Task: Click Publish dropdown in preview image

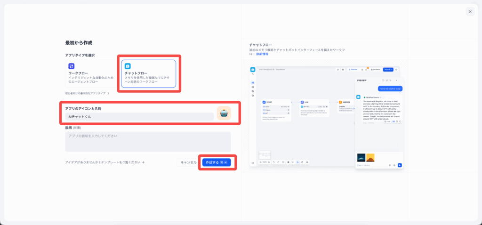Action: [x=388, y=69]
